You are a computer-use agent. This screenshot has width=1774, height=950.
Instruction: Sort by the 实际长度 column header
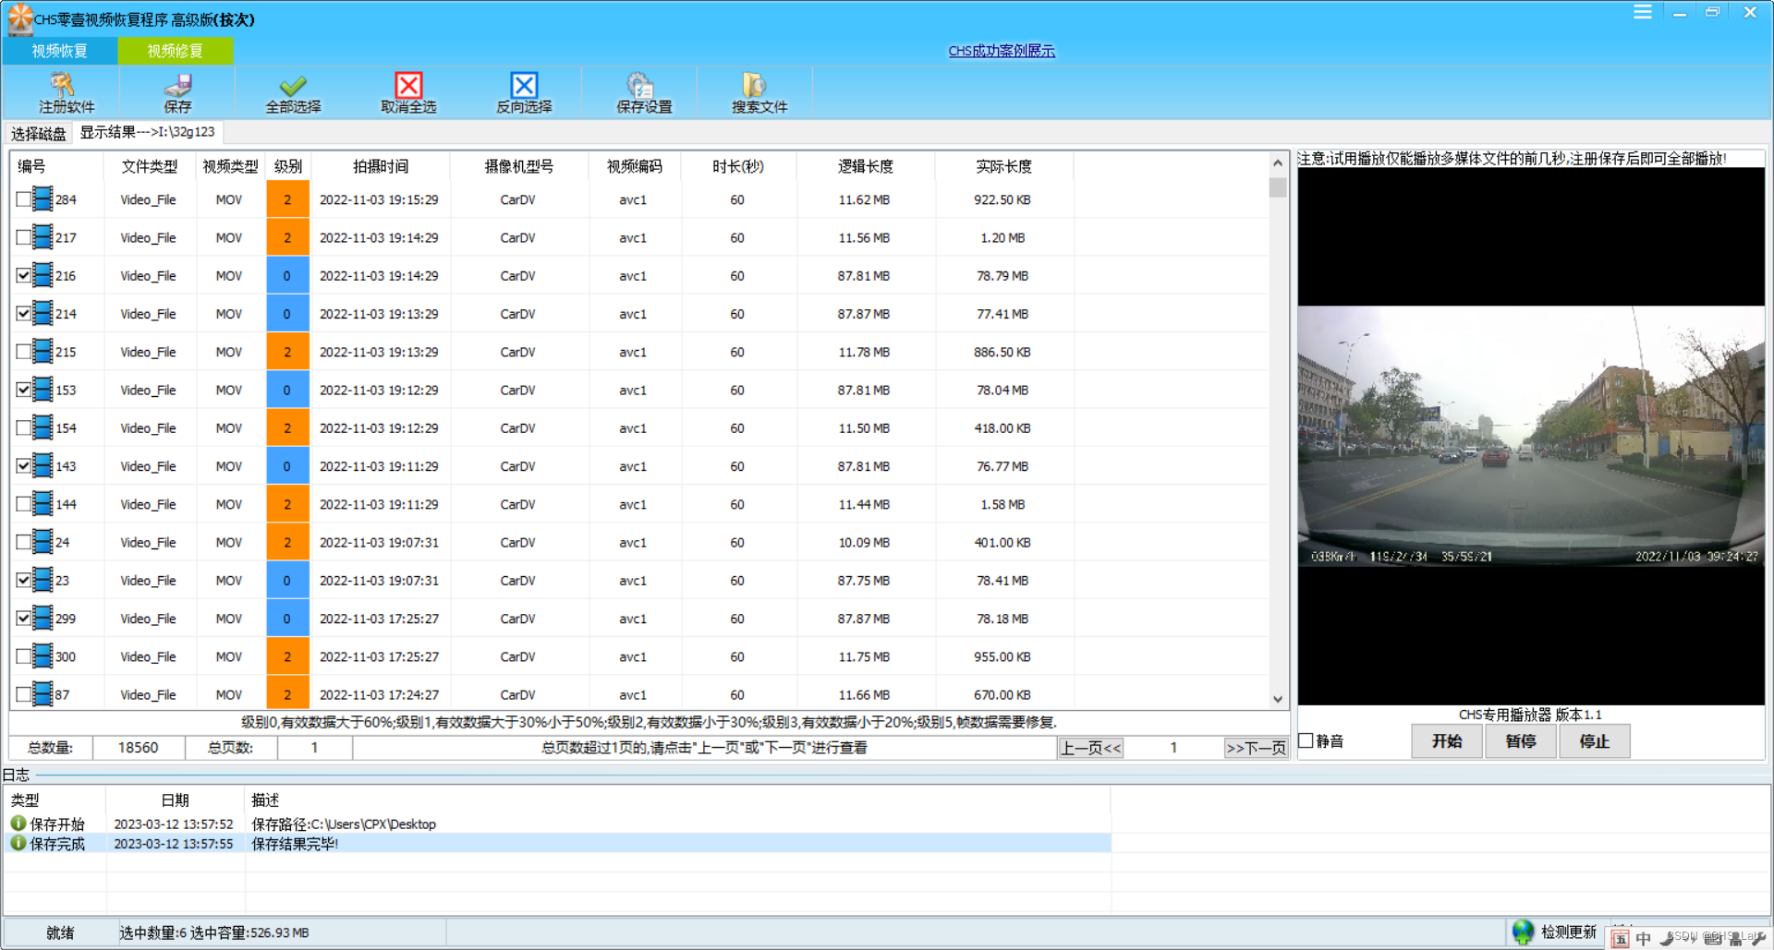tap(1003, 166)
